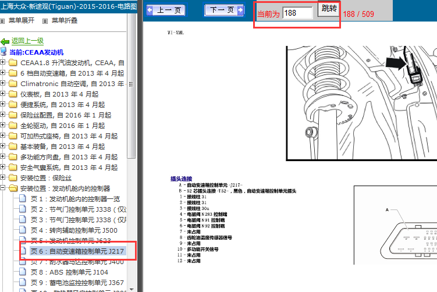Click the green back arrow icon
Image resolution: width=437 pixels, height=292 pixels.
tap(5, 42)
